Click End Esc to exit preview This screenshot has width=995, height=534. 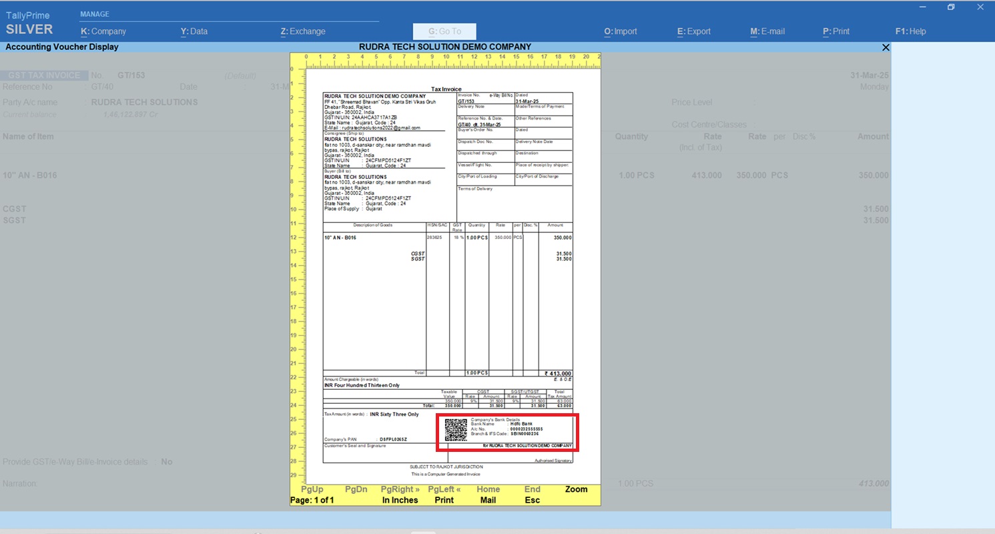[532, 495]
